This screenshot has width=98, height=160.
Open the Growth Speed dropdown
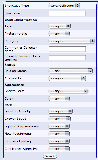(x=60, y=119)
